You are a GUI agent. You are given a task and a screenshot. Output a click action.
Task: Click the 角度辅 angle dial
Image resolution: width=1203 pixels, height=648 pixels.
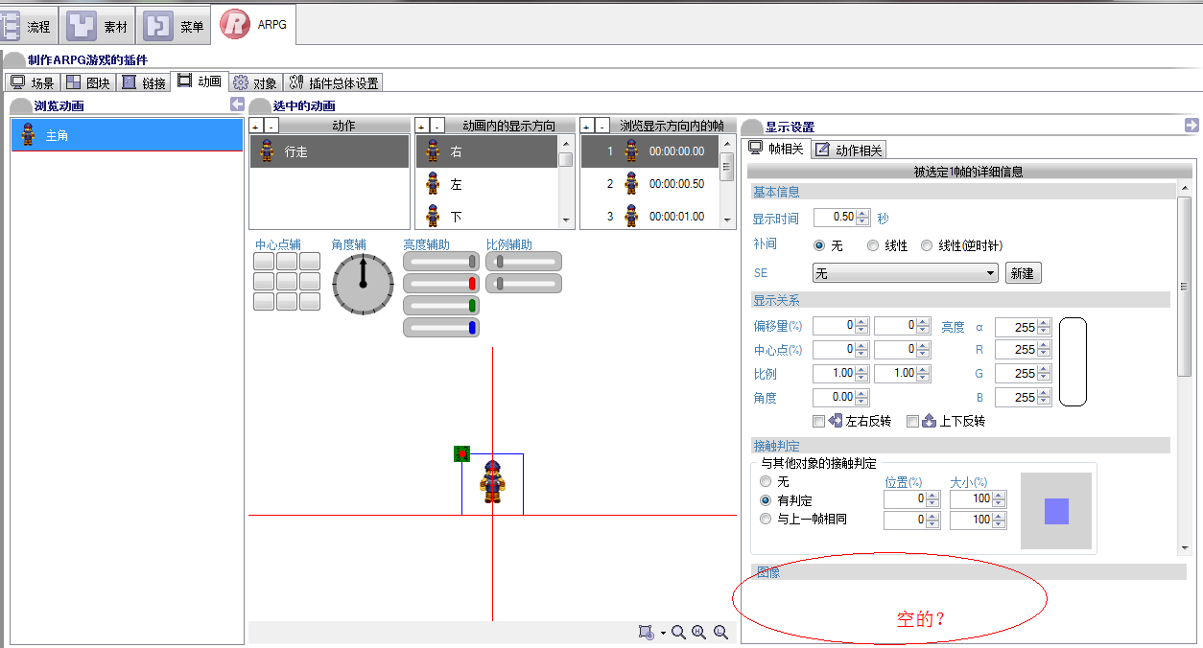tap(363, 285)
